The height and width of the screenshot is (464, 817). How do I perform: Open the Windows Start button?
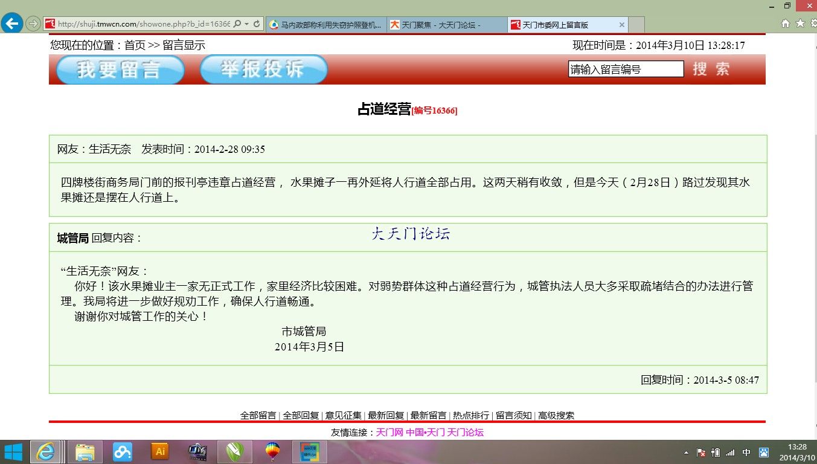pos(13,452)
